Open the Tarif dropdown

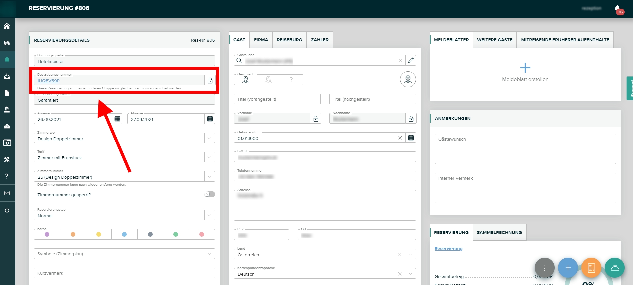tap(209, 157)
